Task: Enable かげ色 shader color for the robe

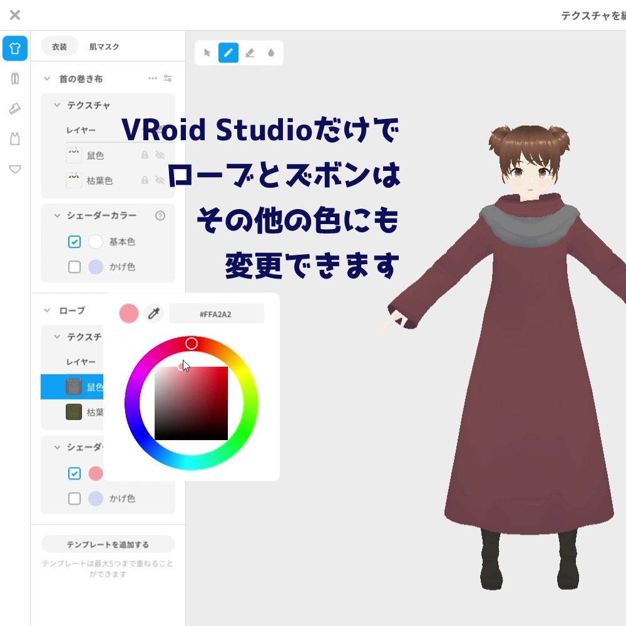Action: click(74, 499)
